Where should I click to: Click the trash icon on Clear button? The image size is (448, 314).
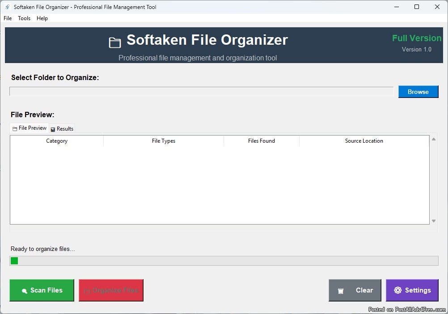coord(341,291)
